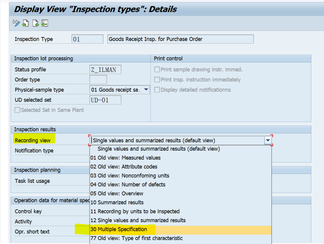
Task: Open the Recording view dropdown arrow
Action: (268, 140)
